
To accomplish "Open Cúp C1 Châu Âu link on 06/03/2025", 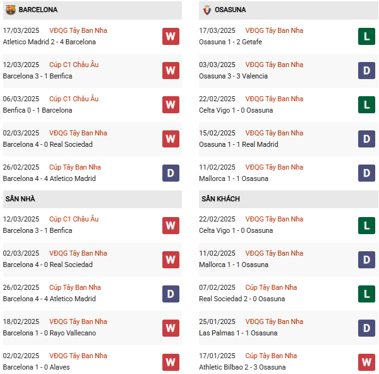I will (74, 99).
